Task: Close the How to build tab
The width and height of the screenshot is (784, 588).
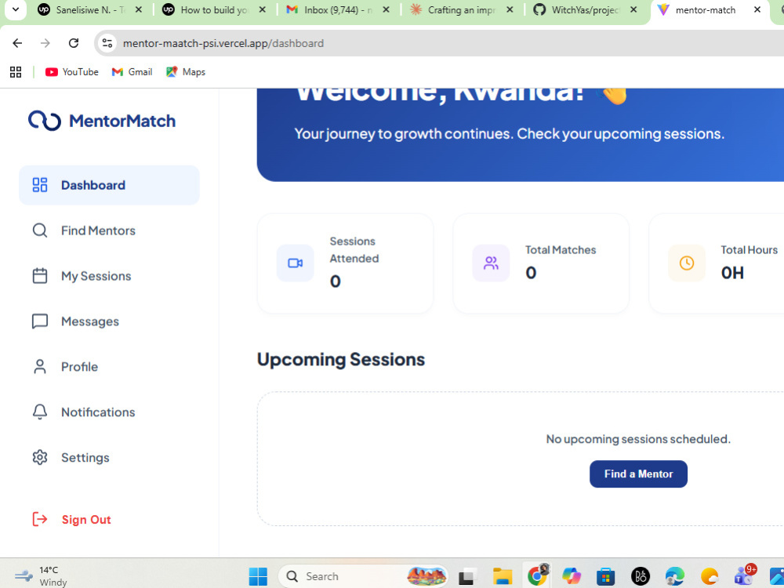Action: coord(262,9)
